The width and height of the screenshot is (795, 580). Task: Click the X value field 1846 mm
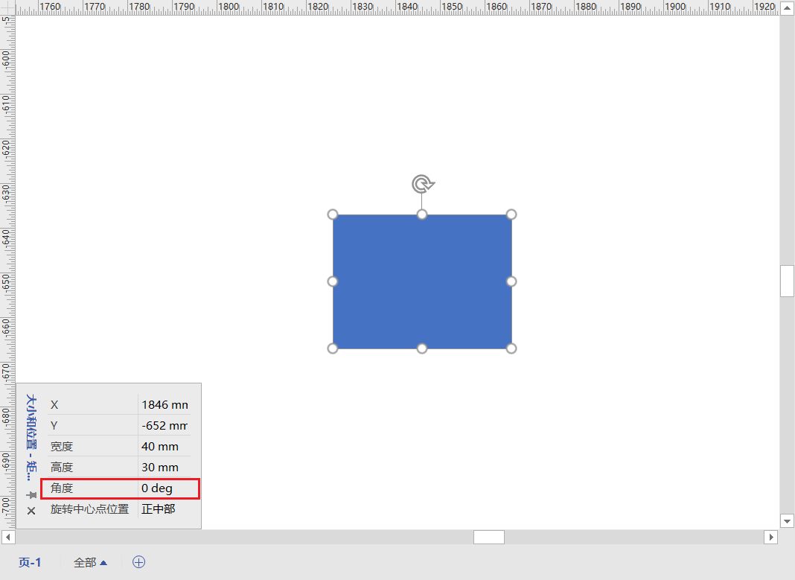165,404
